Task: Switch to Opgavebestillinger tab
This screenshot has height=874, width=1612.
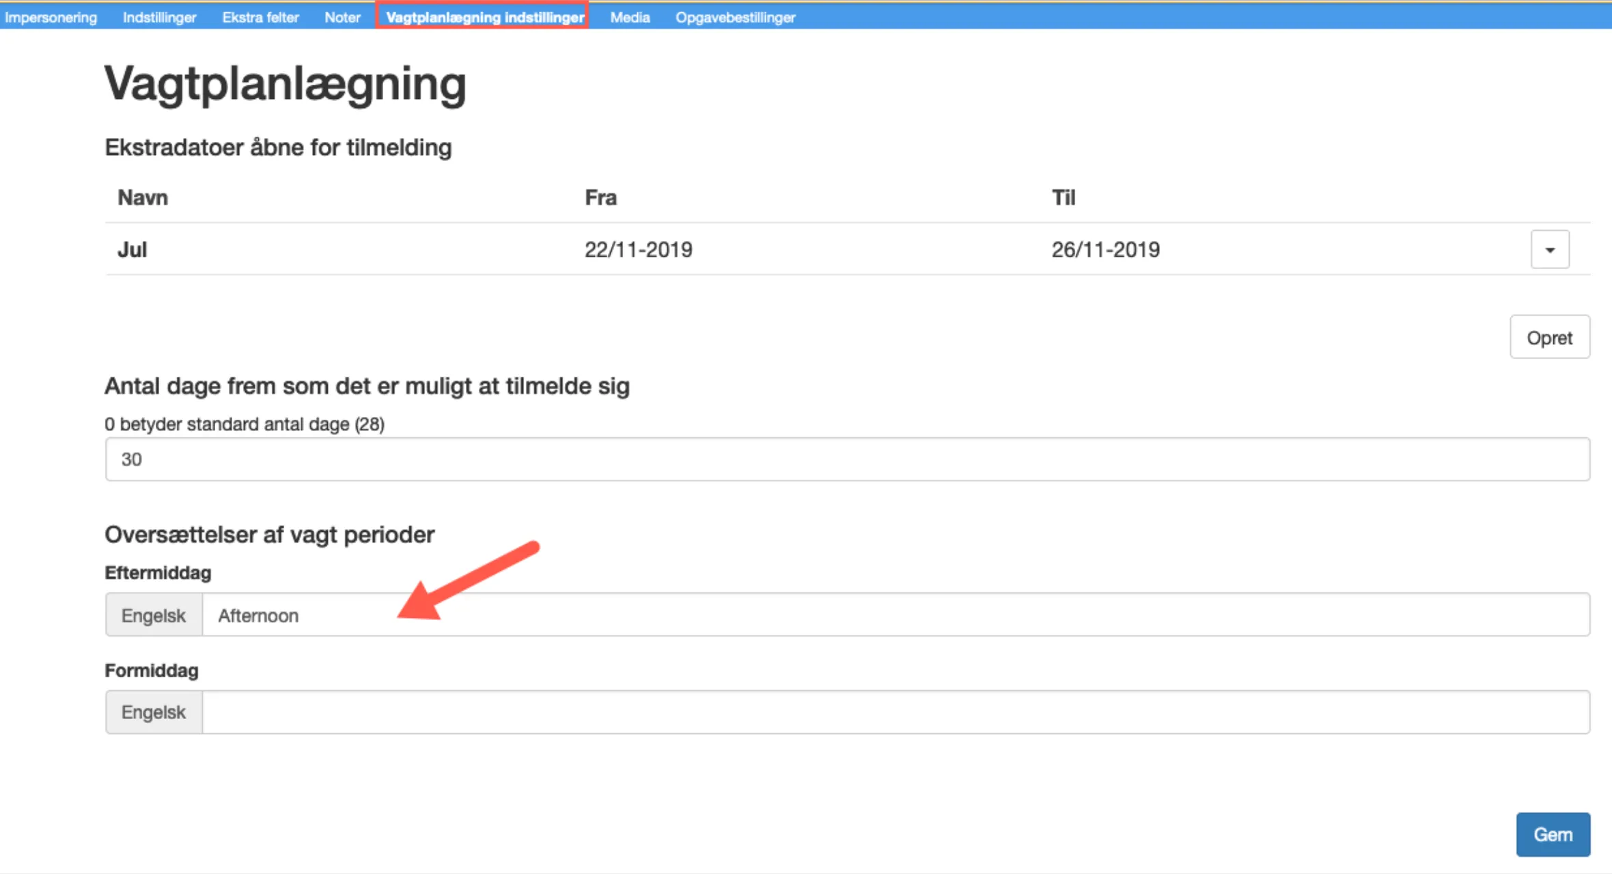Action: click(735, 17)
